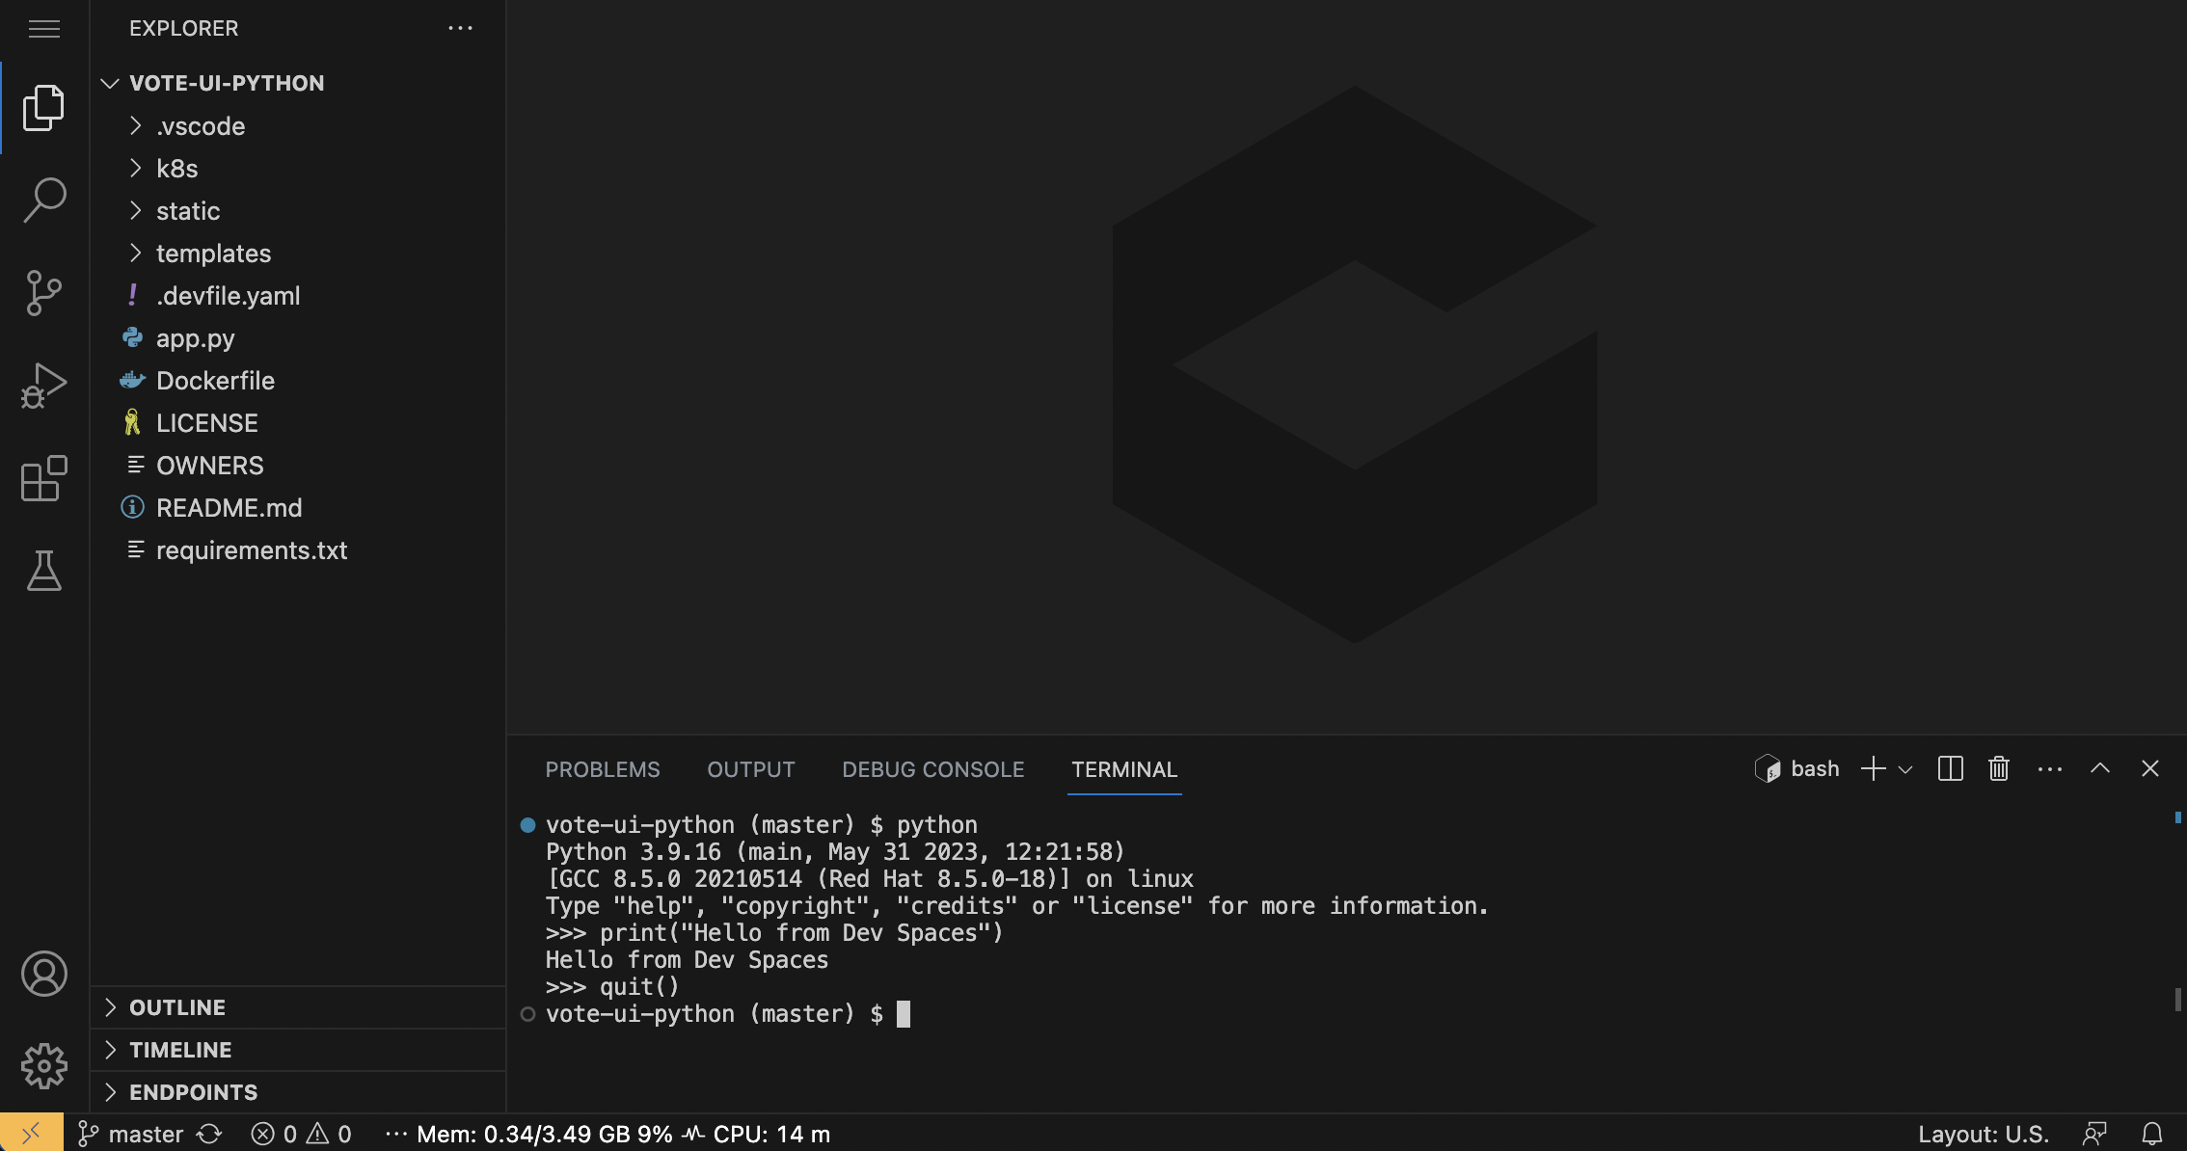Viewport: 2187px width, 1151px height.
Task: Kill the active terminal with trash icon
Action: [1998, 768]
